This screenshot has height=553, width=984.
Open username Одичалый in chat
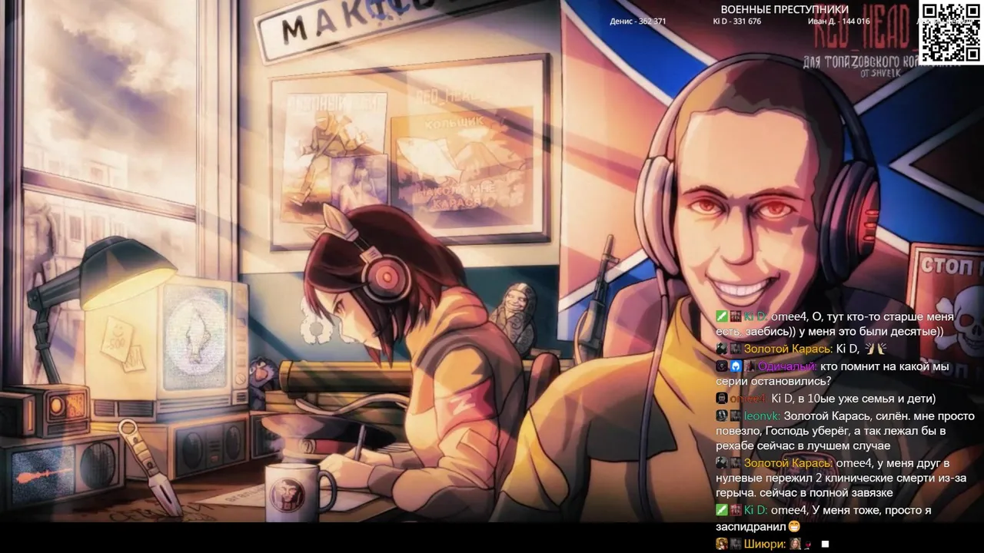[789, 366]
